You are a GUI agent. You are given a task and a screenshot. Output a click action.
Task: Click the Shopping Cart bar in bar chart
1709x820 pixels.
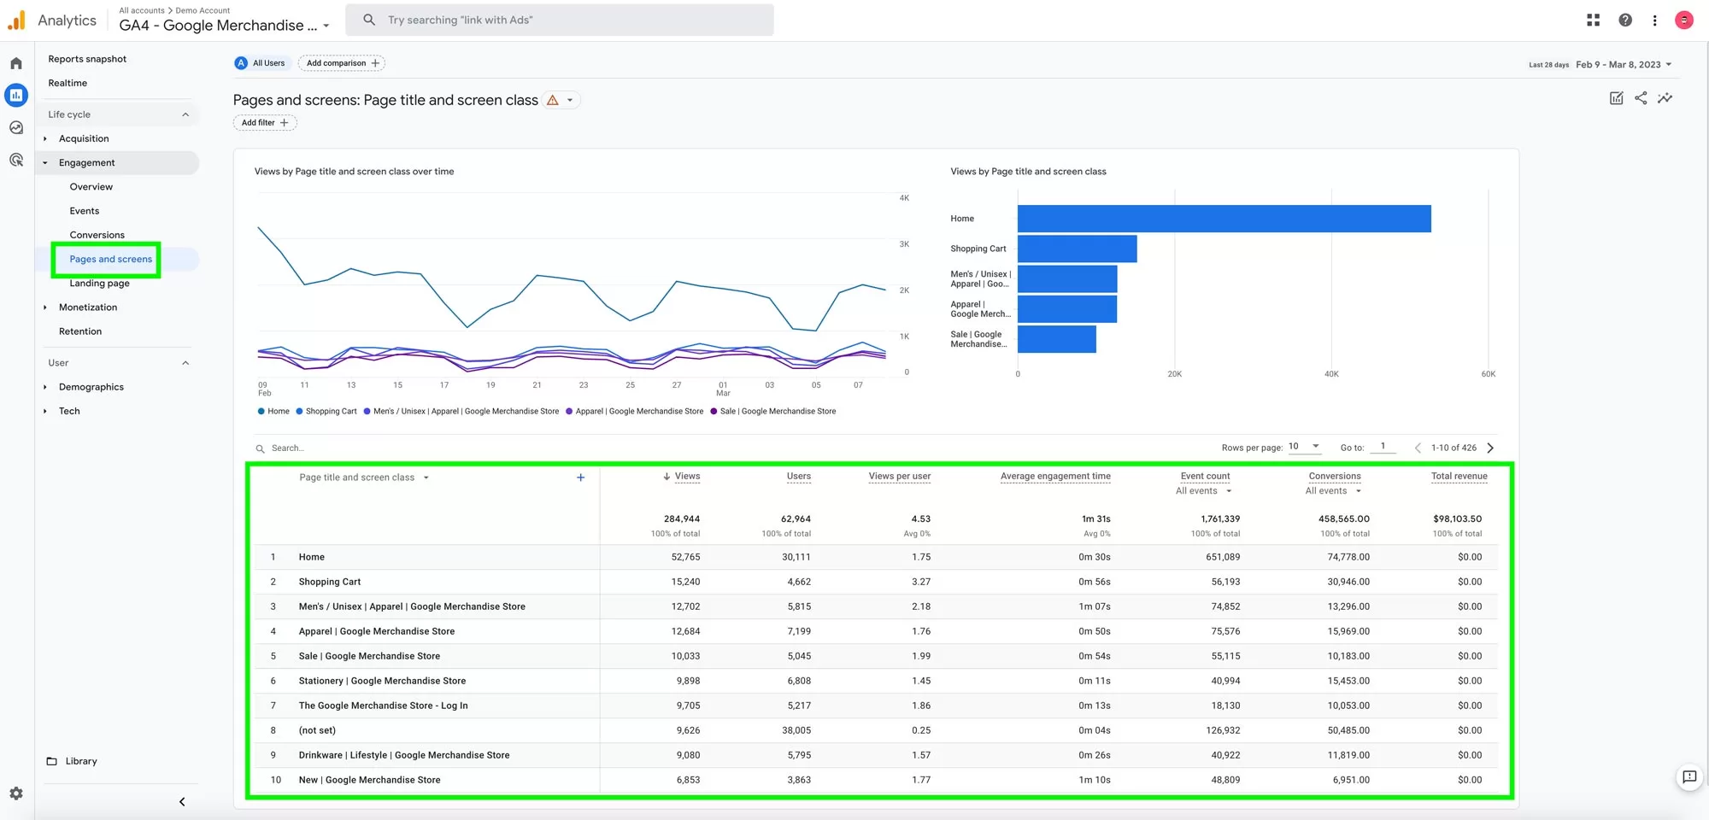click(x=1077, y=249)
